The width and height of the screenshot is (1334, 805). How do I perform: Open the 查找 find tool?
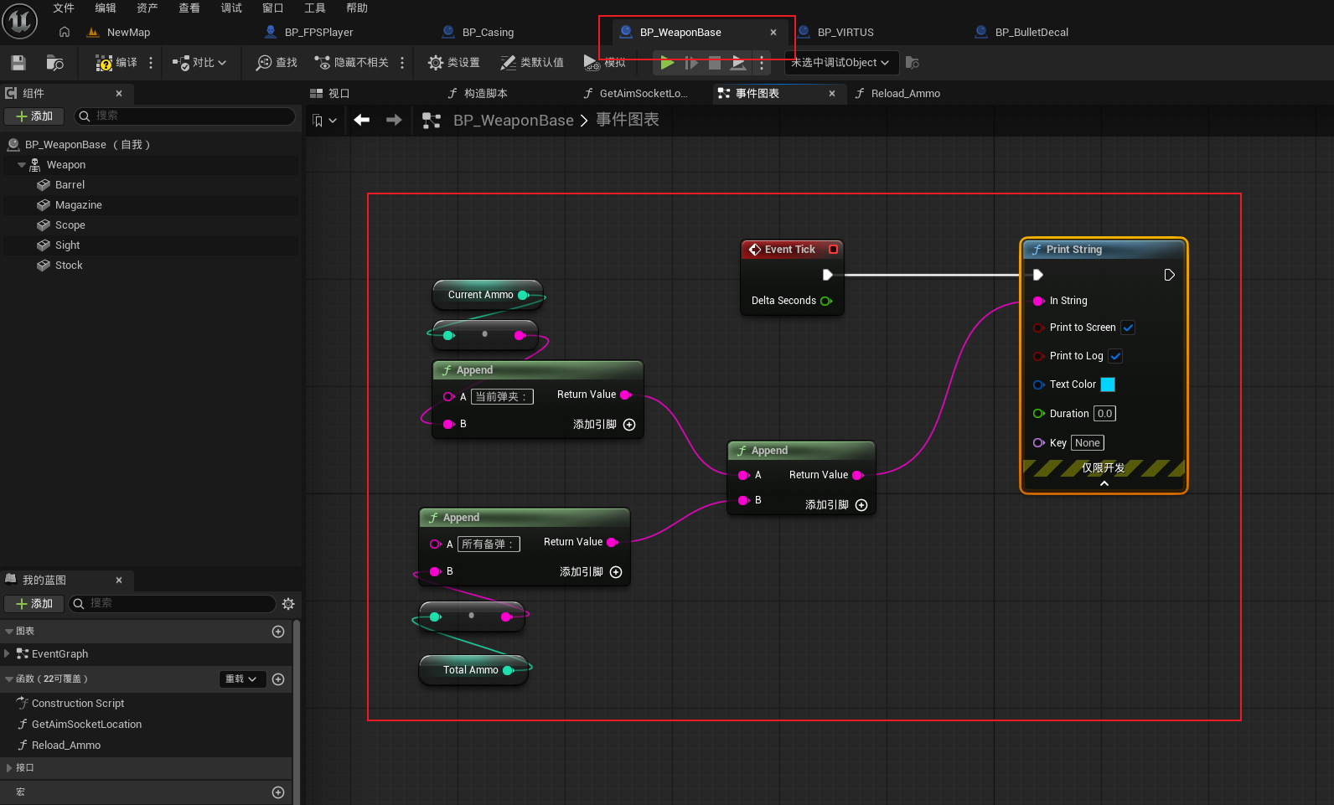pyautogui.click(x=277, y=63)
